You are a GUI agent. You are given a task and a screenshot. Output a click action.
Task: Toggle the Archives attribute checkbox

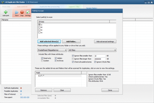pyautogui.click(x=56, y=61)
